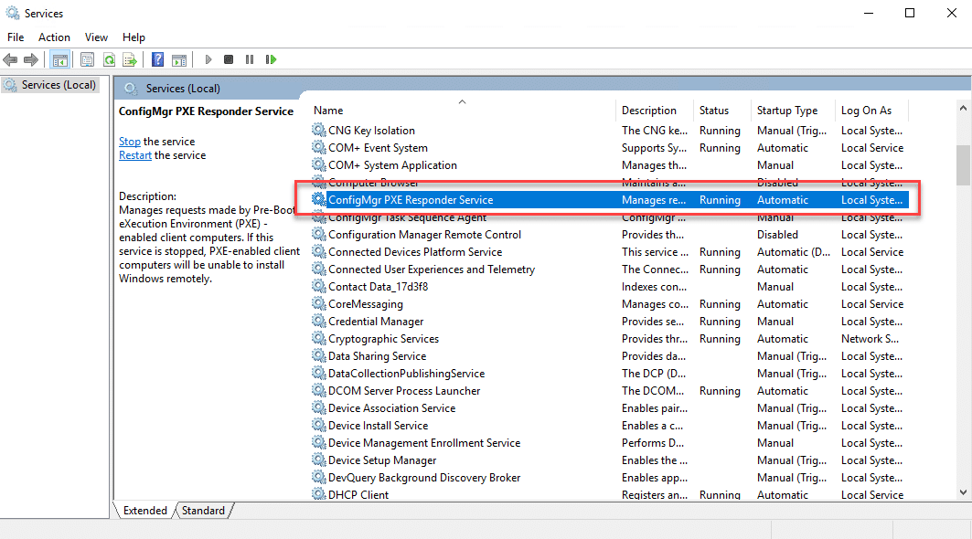Click the Pause Service icon
The width and height of the screenshot is (972, 539).
pos(250,59)
